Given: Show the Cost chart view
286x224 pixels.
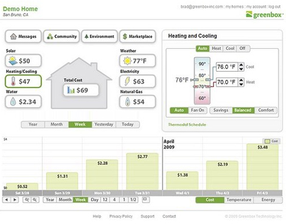Looking at the screenshot, I should [x=210, y=200].
